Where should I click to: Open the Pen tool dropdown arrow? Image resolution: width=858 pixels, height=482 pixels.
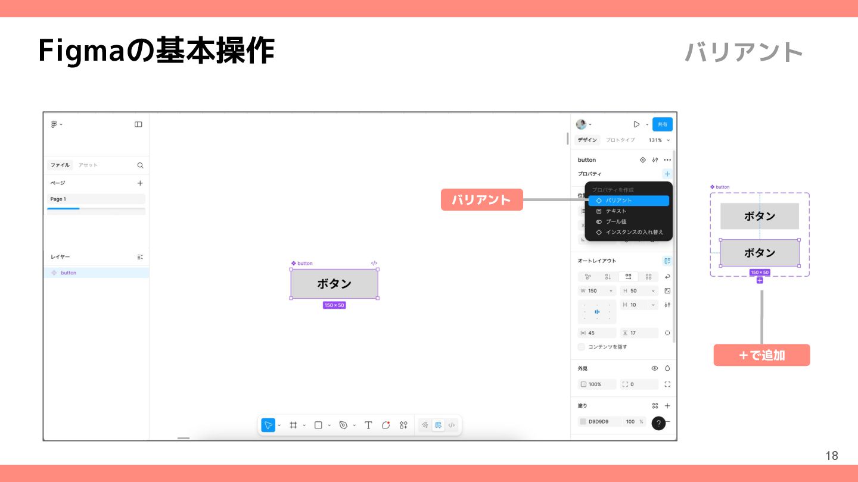click(x=354, y=425)
